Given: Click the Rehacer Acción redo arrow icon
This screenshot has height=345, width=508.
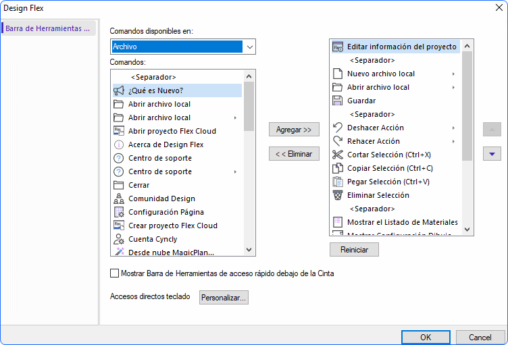Looking at the screenshot, I should (338, 141).
